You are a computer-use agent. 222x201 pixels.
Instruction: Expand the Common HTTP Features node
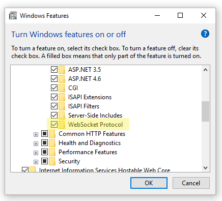click(x=36, y=135)
